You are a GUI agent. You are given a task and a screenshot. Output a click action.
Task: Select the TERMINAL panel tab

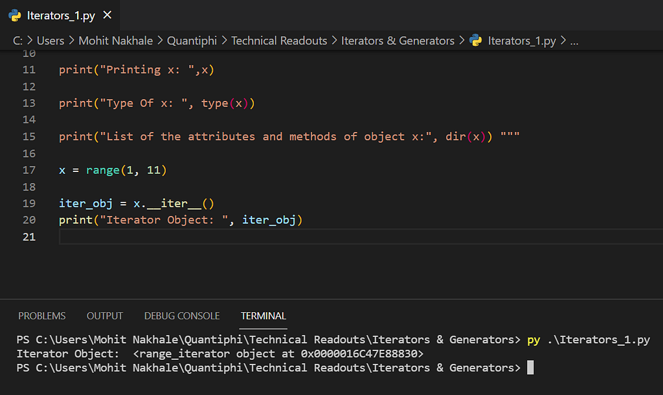coord(263,315)
